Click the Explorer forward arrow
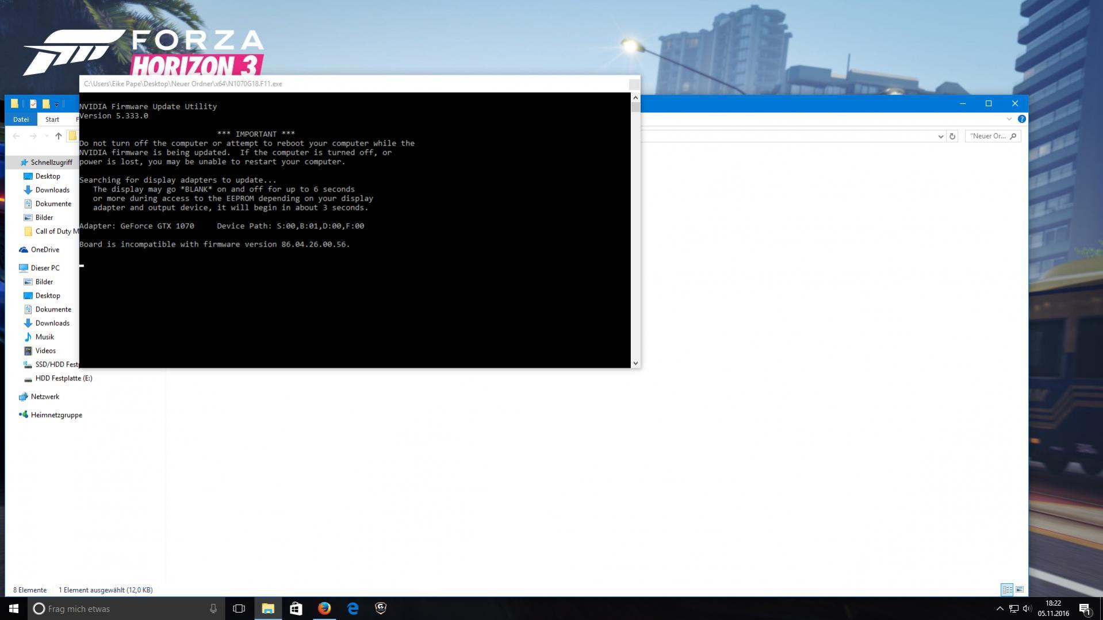 33,136
